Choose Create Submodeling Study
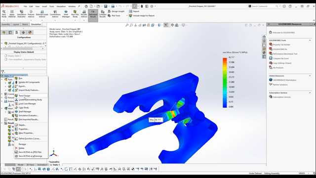This screenshot has width=316, height=178. (31, 100)
